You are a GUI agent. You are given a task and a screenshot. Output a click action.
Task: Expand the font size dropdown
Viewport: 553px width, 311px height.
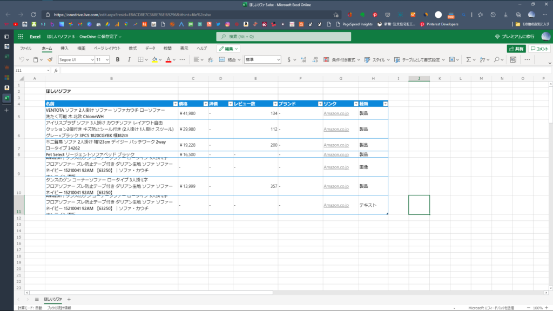(107, 59)
